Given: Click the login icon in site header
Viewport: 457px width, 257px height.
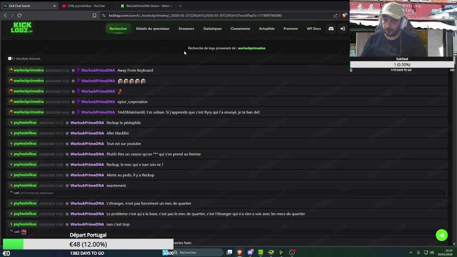Looking at the screenshot, I should tap(342, 29).
